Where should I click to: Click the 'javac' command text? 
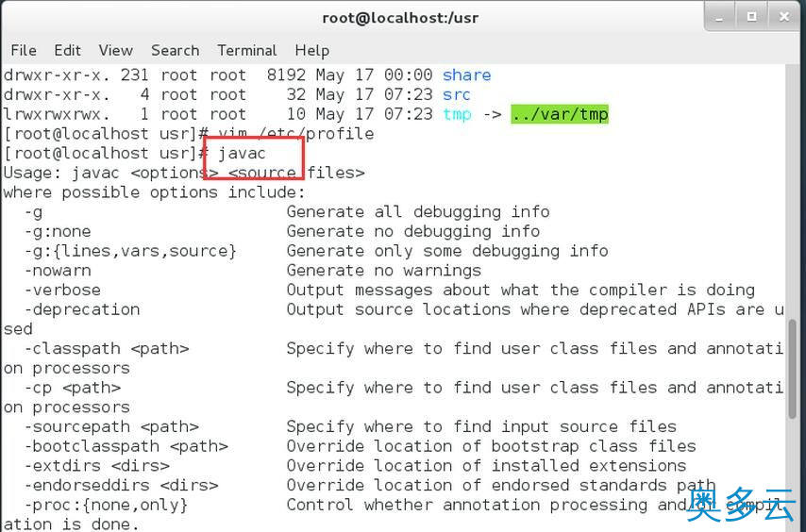click(x=242, y=153)
